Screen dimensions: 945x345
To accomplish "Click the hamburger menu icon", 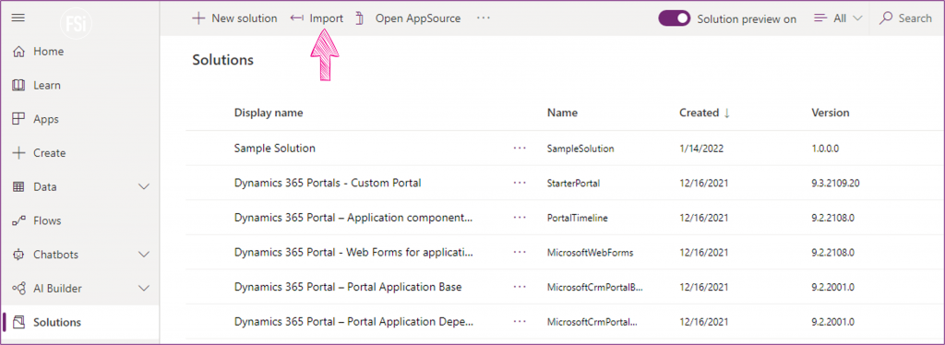I will (x=18, y=18).
